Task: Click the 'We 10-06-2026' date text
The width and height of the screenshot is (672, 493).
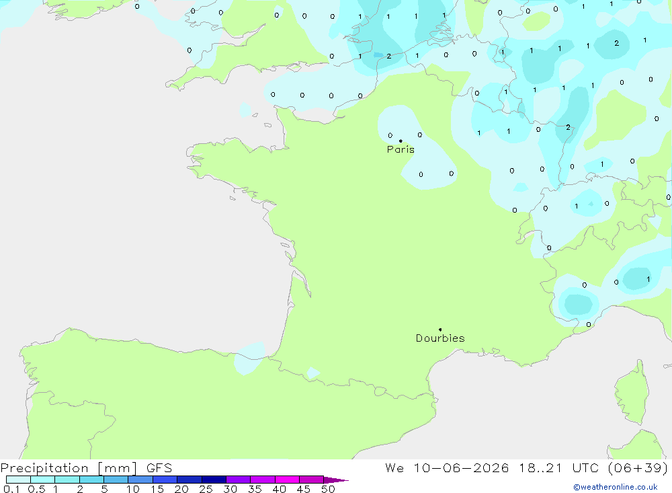Action: coord(447,468)
